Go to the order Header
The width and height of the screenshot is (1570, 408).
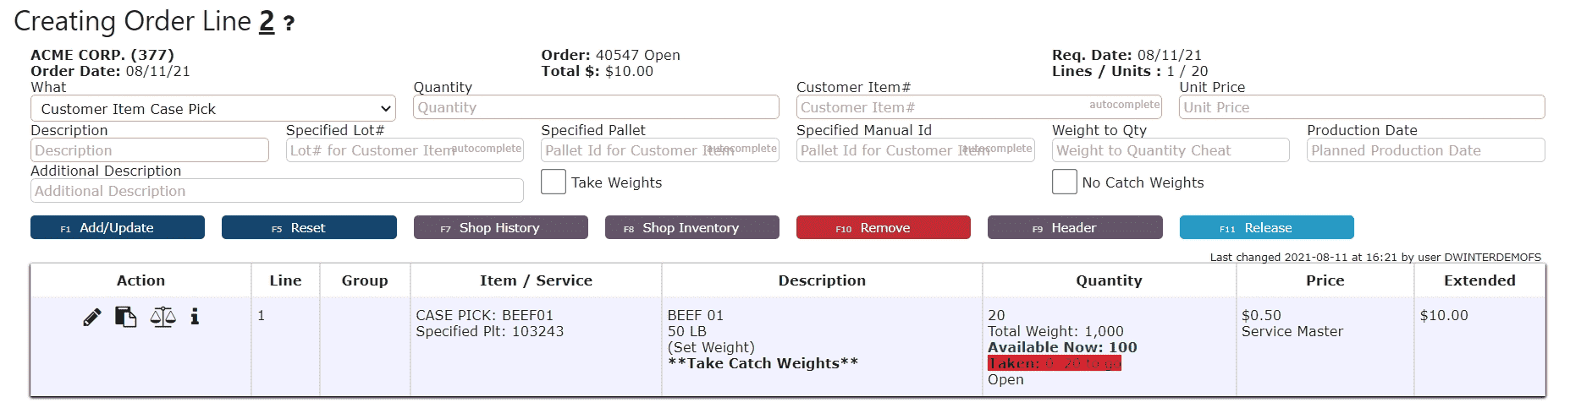pyautogui.click(x=1075, y=227)
